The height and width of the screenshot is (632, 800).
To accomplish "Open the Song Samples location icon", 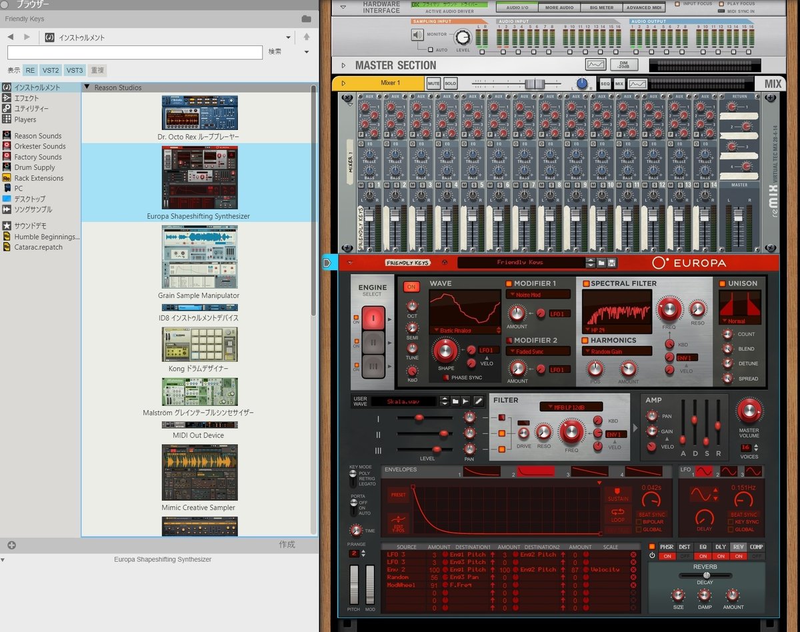I will [x=7, y=209].
